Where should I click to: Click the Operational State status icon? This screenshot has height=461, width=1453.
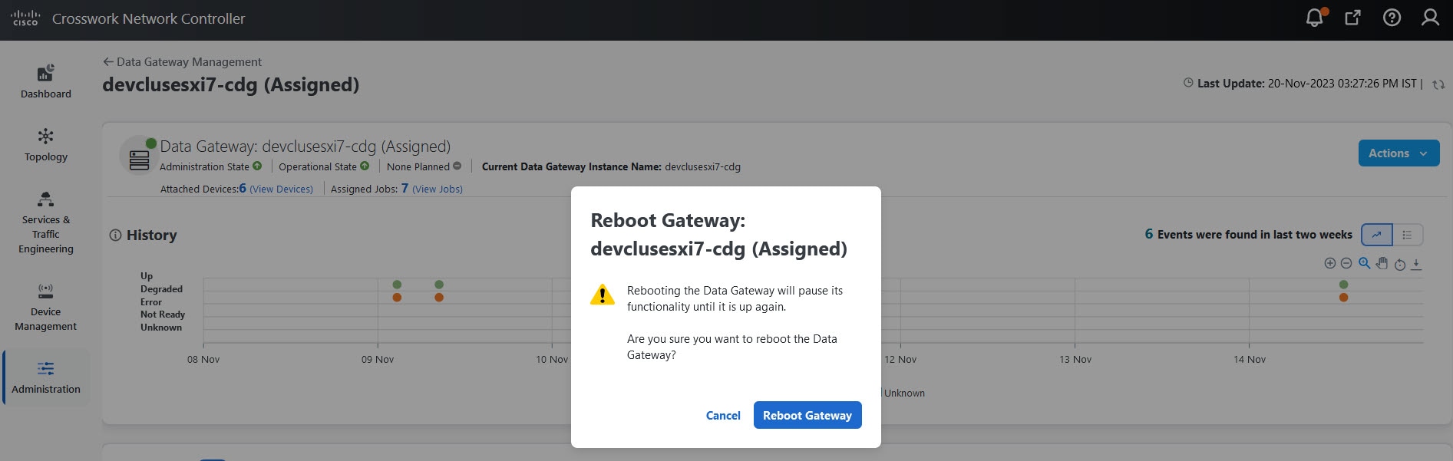[365, 166]
